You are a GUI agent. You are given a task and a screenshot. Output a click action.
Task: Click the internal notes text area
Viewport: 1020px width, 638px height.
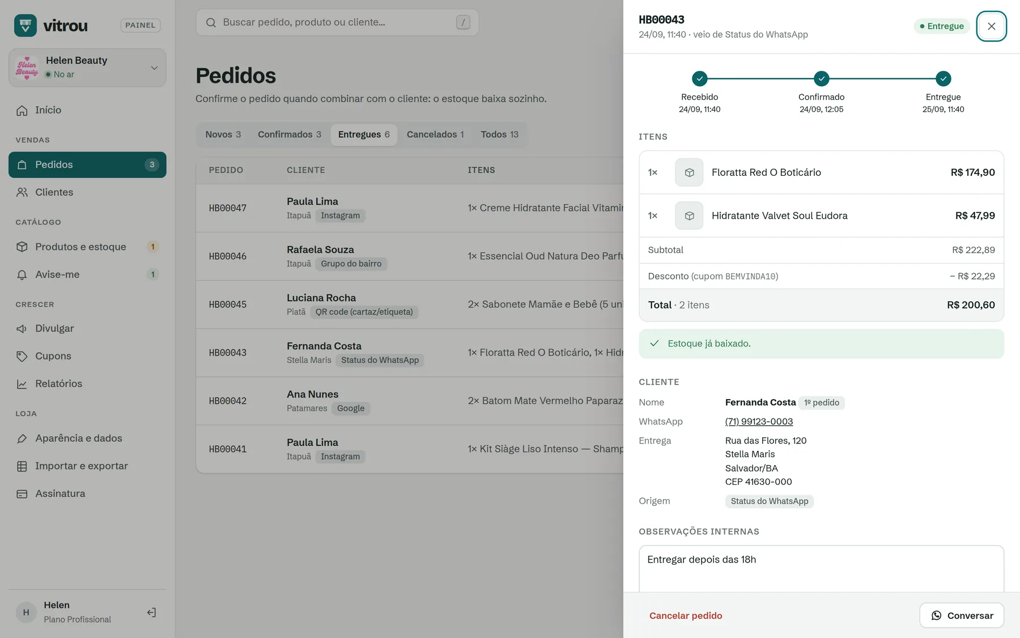821,569
